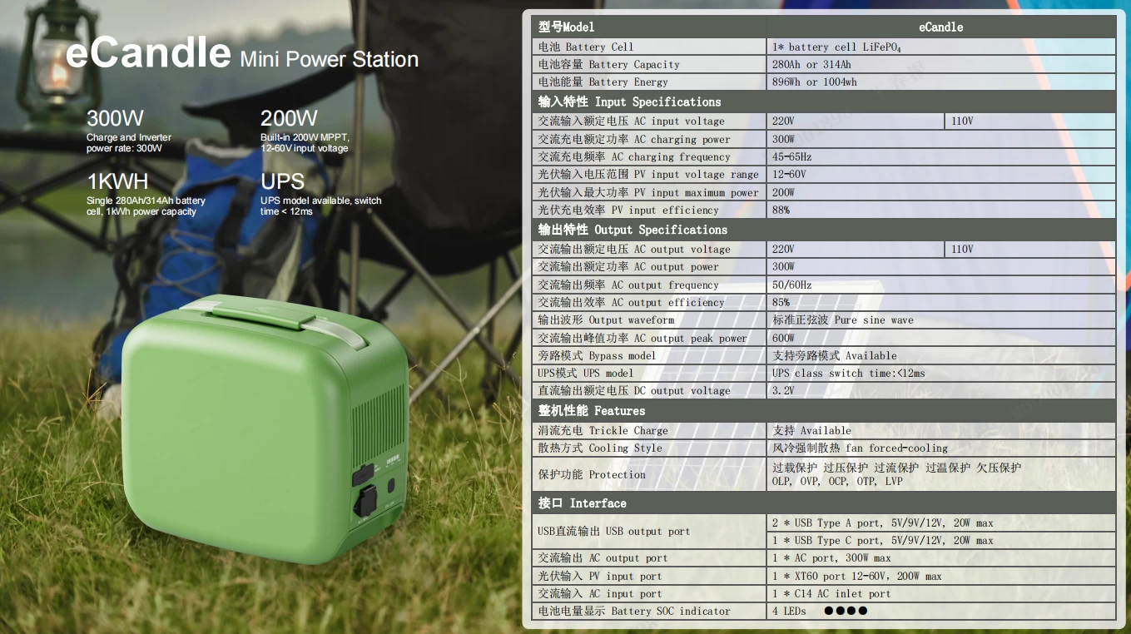The image size is (1131, 634).
Task: Click the "280Ah or 314Ah" capacity value
Action: pos(811,64)
